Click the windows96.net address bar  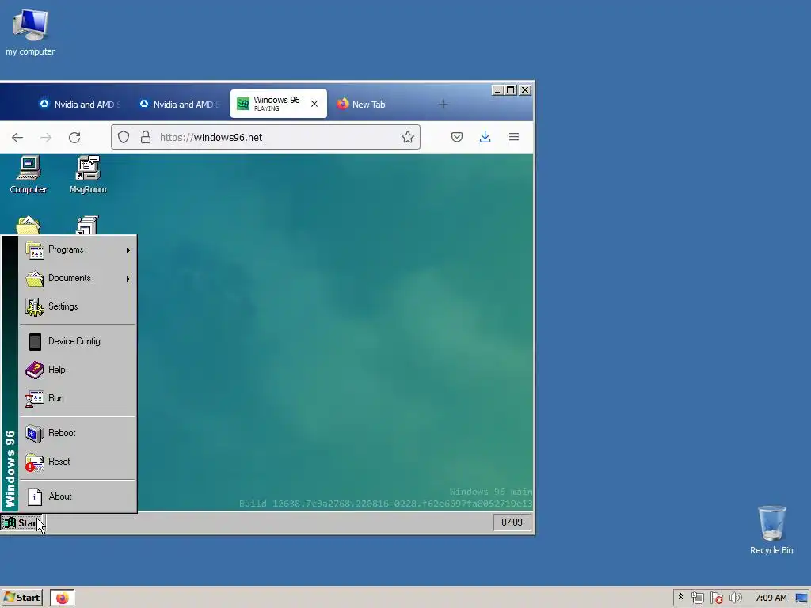click(x=265, y=137)
